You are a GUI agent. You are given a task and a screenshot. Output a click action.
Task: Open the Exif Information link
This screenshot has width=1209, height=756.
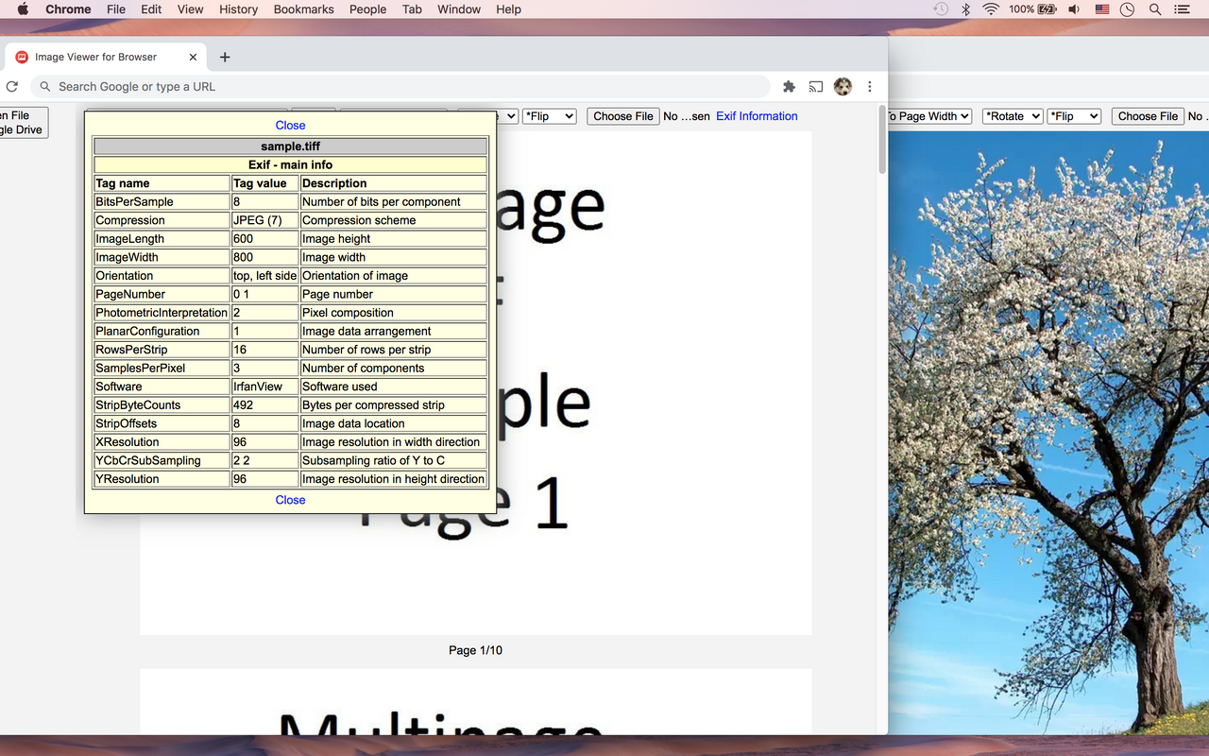[x=756, y=115]
